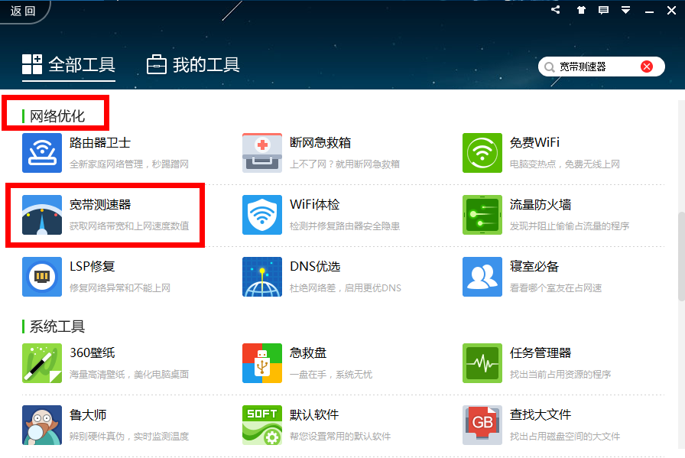Click the 系统工具 section heading

[57, 326]
